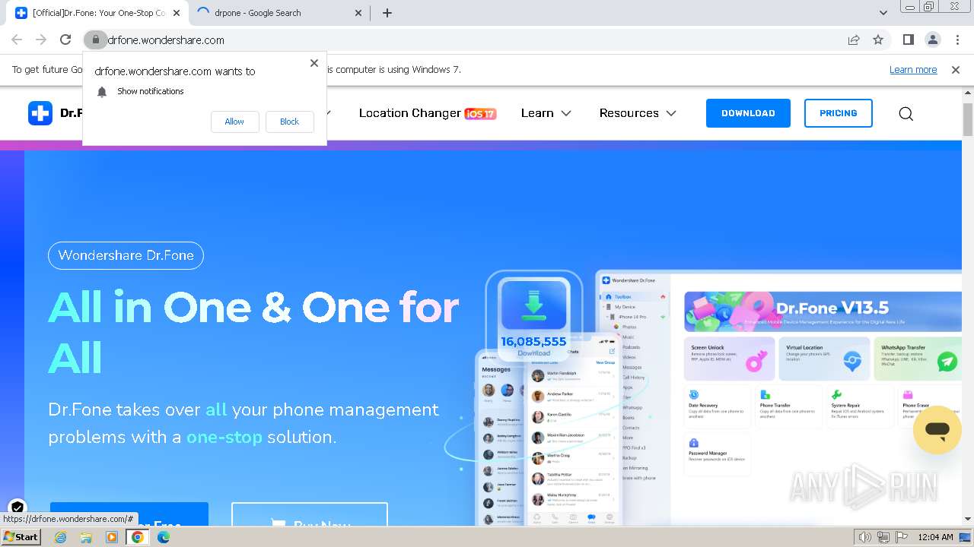The height and width of the screenshot is (547, 974).
Task: Open Windows Explorer from the taskbar
Action: (86, 537)
